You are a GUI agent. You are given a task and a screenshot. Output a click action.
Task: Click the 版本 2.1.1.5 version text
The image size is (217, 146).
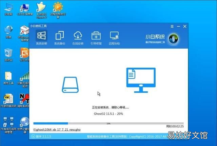[x=43, y=137]
